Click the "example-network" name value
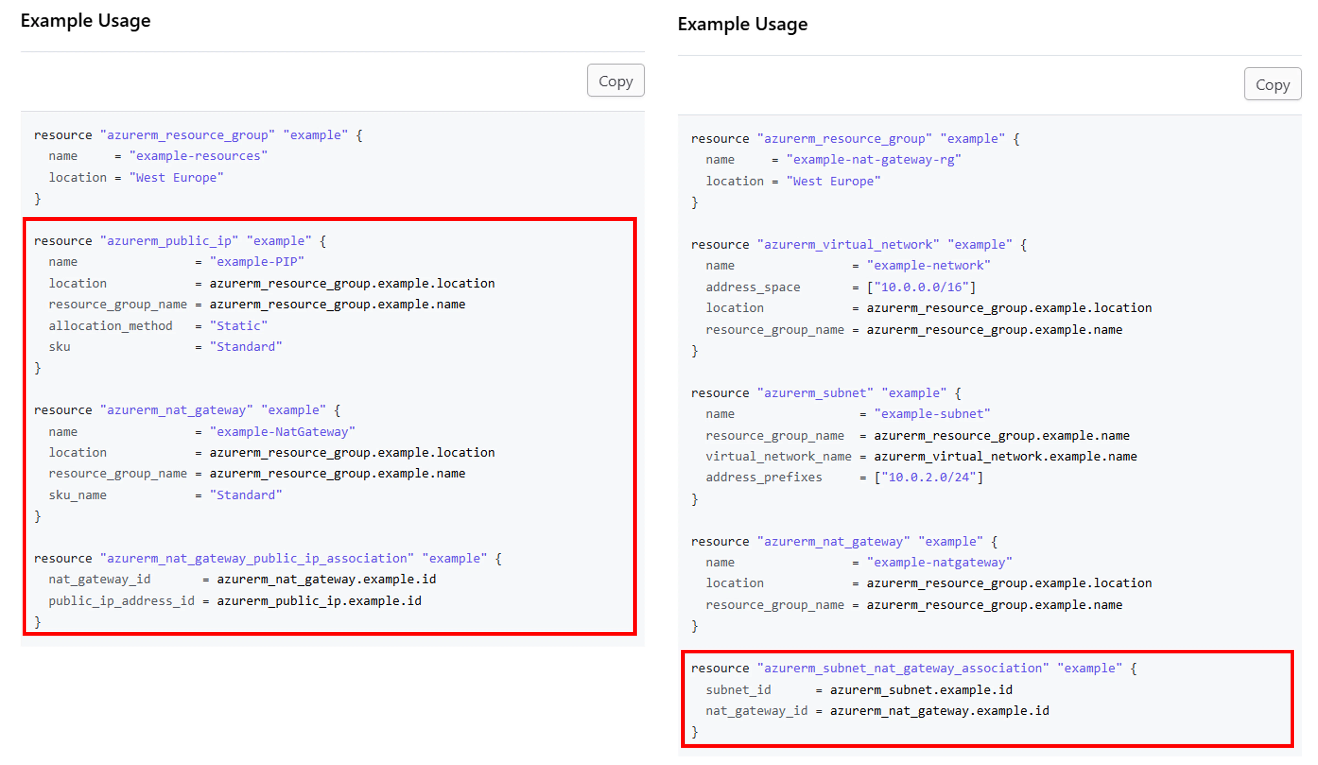Viewport: 1318px width, 765px height. click(x=928, y=265)
